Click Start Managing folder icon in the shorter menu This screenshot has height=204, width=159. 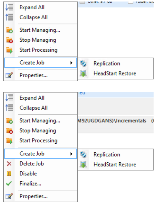coord(9,30)
